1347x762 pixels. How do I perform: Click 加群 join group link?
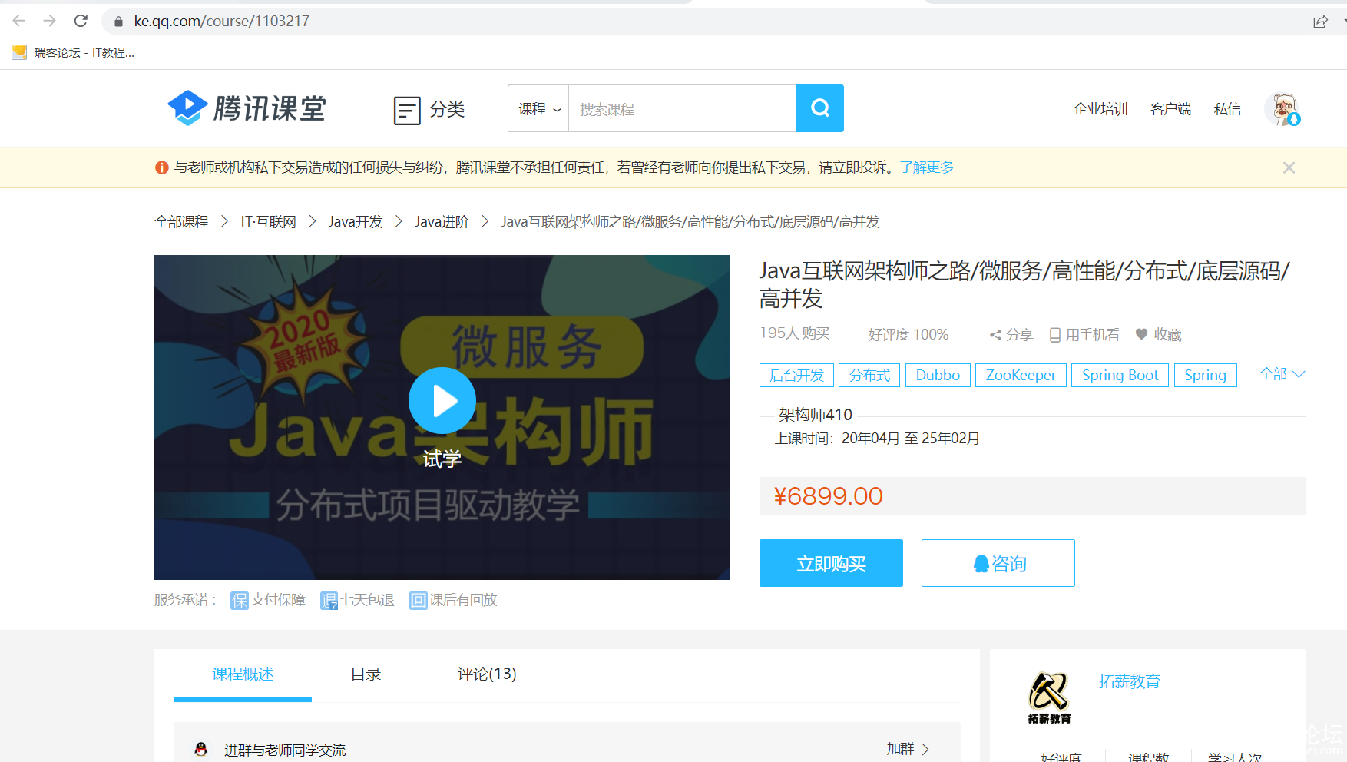click(x=908, y=749)
